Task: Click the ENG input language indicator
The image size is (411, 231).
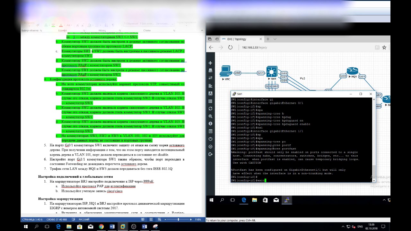Action: (360, 227)
